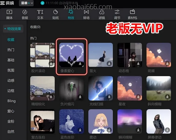Select 爱心 category in the sidebar
The height and width of the screenshot is (140, 176).
pyautogui.click(x=11, y=111)
